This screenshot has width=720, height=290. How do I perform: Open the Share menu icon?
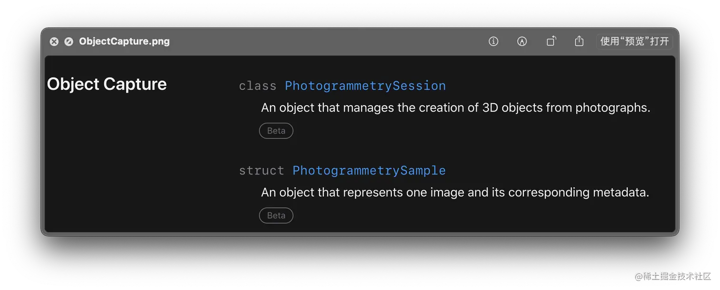[x=579, y=41]
